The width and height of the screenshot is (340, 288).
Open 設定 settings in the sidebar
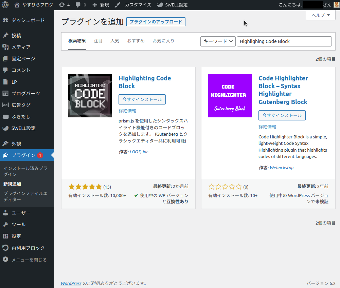pos(16,236)
